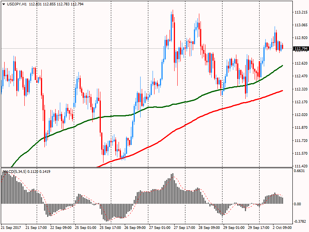The image size is (309, 232).
Task: Select the MACD(5,34,5) indicator label
Action: coord(14,172)
